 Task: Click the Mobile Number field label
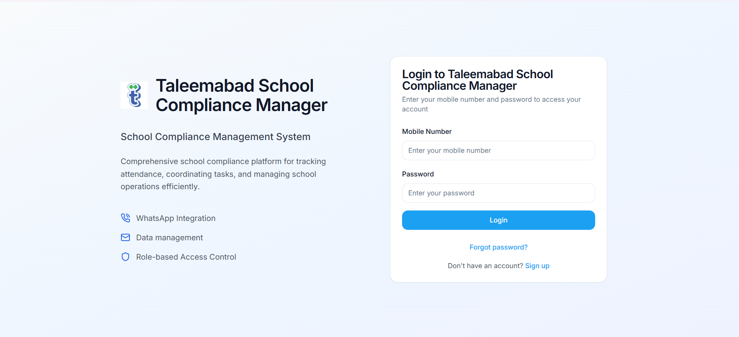(x=426, y=132)
